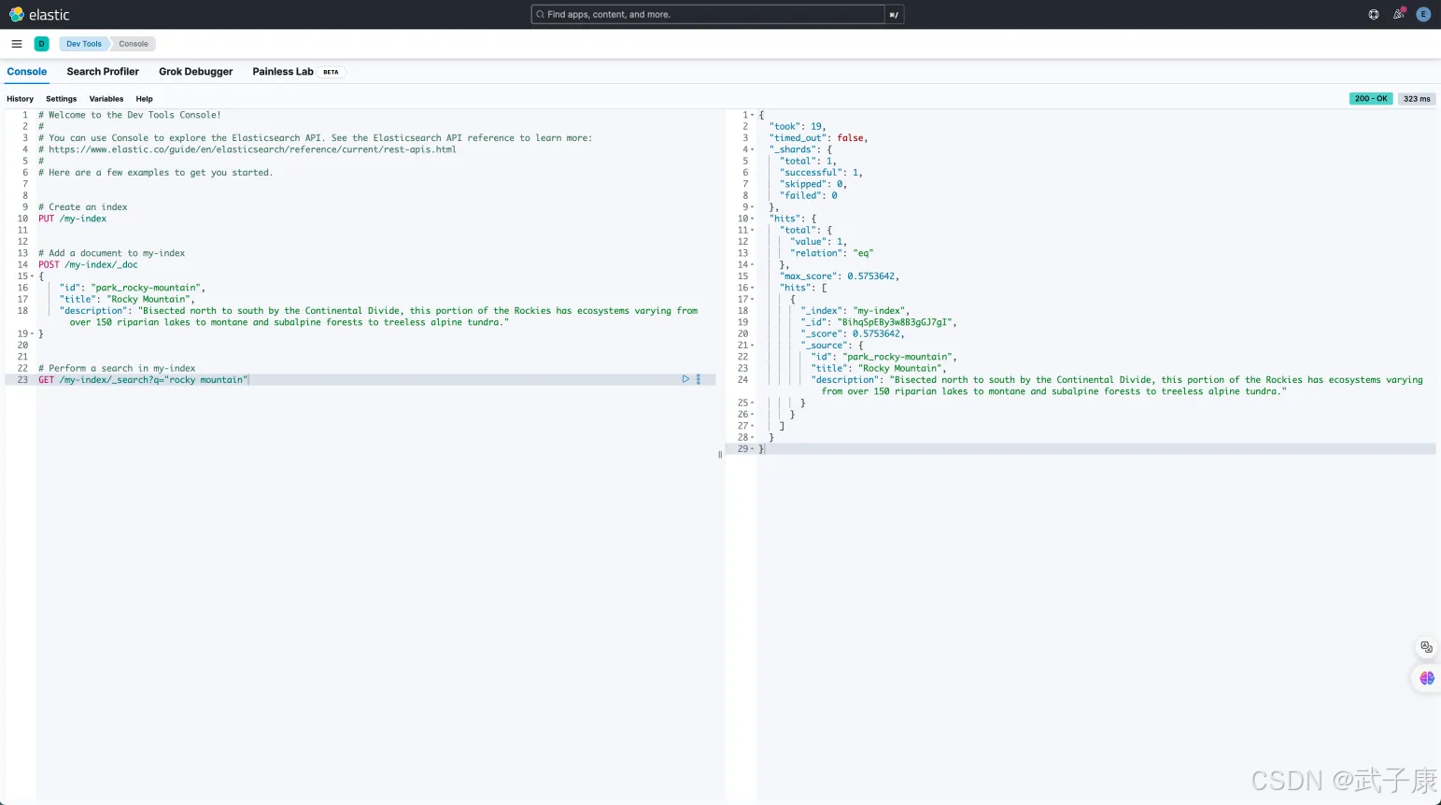This screenshot has width=1441, height=805.
Task: Run the GET search request with play icon
Action: (685, 379)
